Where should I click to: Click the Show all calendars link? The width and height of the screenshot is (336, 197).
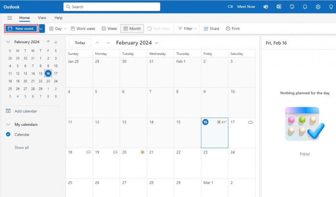[21, 148]
